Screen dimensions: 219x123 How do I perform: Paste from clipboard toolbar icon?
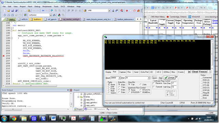pyautogui.click(x=29, y=10)
